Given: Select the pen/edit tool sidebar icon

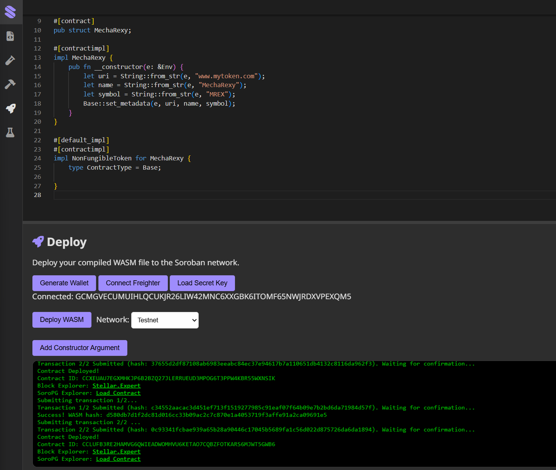Looking at the screenshot, I should tap(10, 60).
